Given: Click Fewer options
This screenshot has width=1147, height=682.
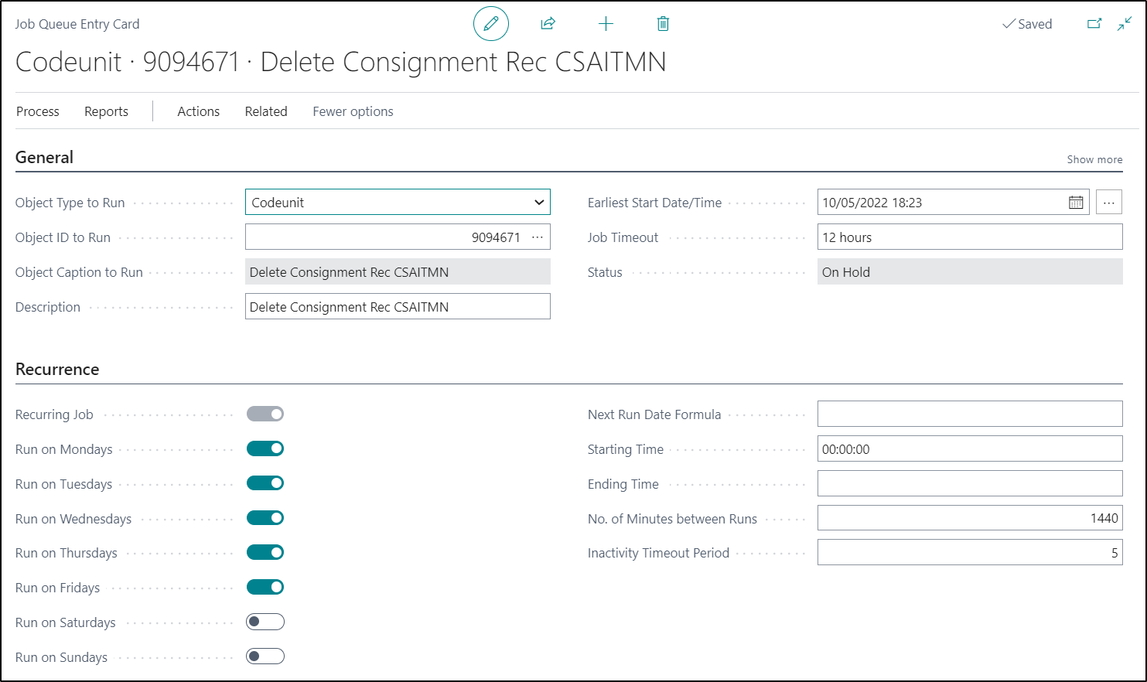Looking at the screenshot, I should (353, 111).
